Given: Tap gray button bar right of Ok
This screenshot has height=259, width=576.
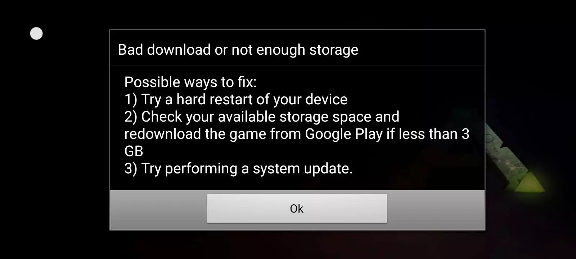Looking at the screenshot, I should pos(436,209).
